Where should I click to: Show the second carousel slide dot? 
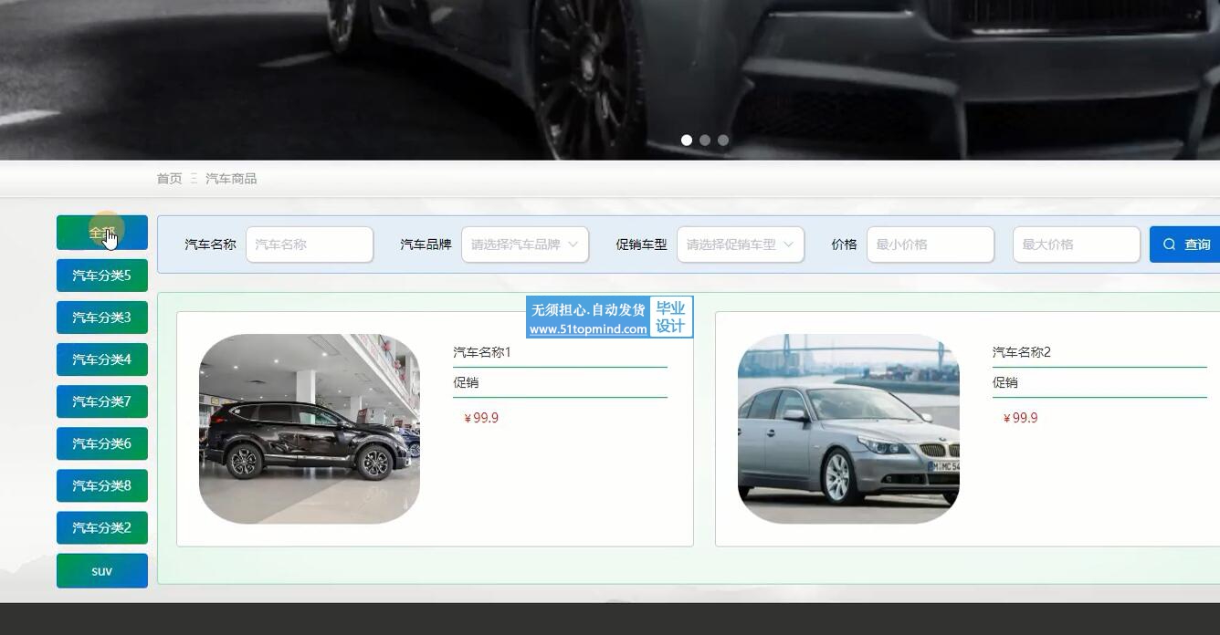pos(705,141)
